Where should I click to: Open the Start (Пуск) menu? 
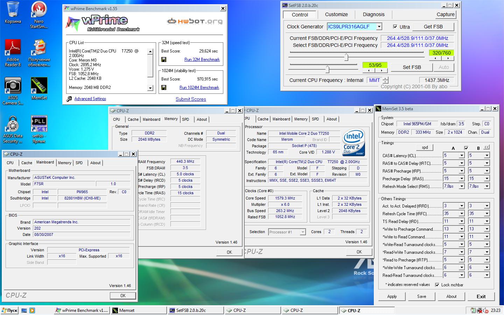tap(9, 310)
